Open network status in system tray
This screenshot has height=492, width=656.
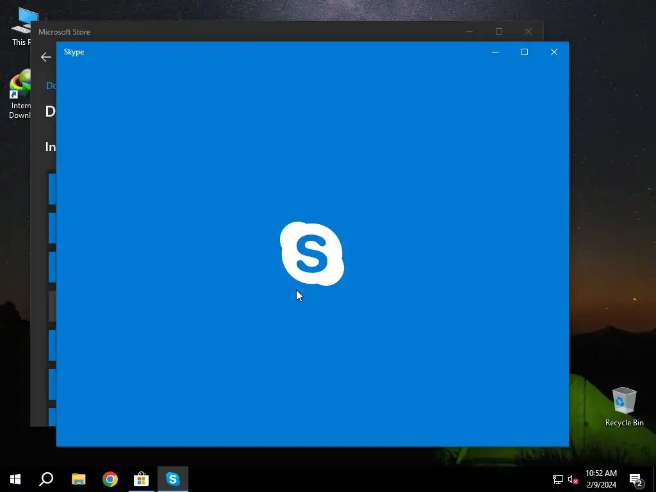tap(558, 479)
